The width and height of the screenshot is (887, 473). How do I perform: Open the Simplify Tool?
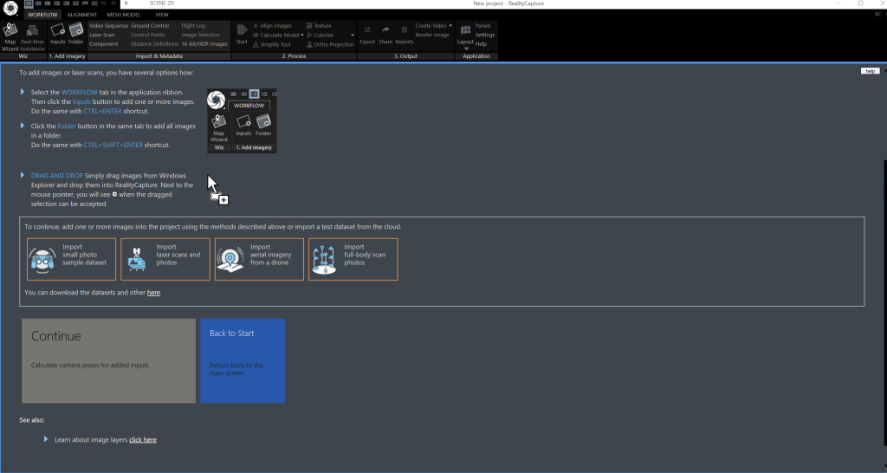coord(271,44)
